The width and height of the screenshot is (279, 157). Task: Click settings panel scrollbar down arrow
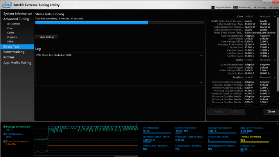[x=278, y=104]
